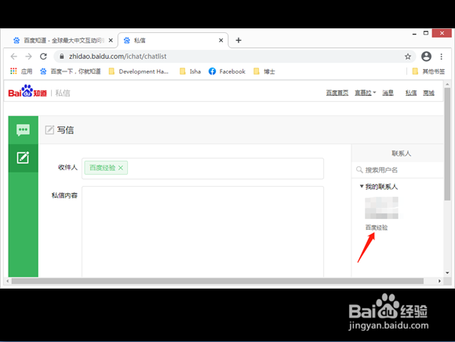Open the chat messages sidebar icon
The width and height of the screenshot is (455, 342).
click(24, 130)
